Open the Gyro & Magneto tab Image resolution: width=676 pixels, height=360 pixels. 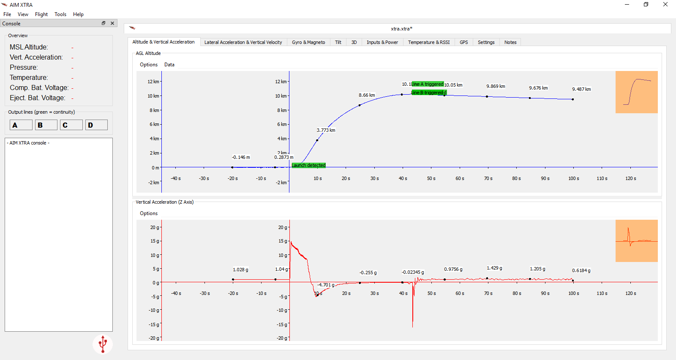pyautogui.click(x=308, y=42)
